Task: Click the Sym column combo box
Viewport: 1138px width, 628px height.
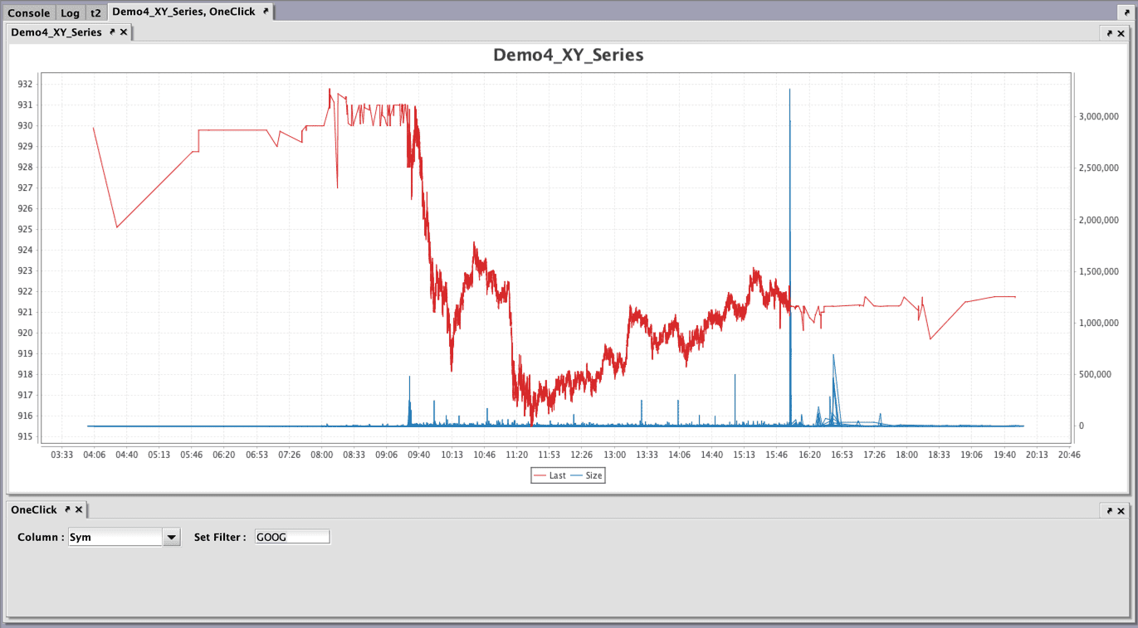Action: 115,538
